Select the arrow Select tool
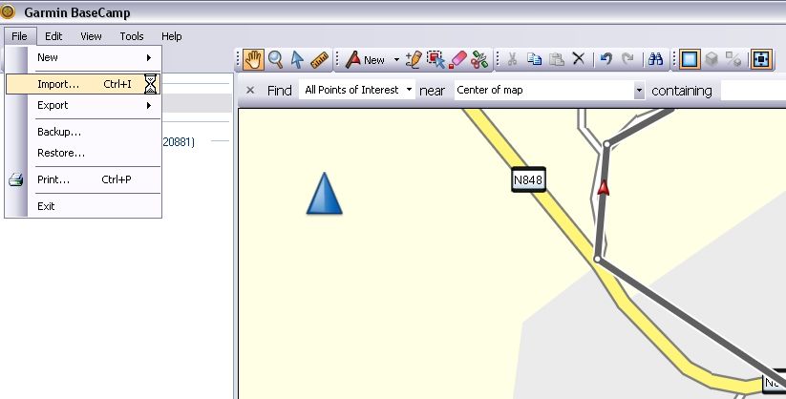Viewport: 786px width, 399px height. pos(297,59)
